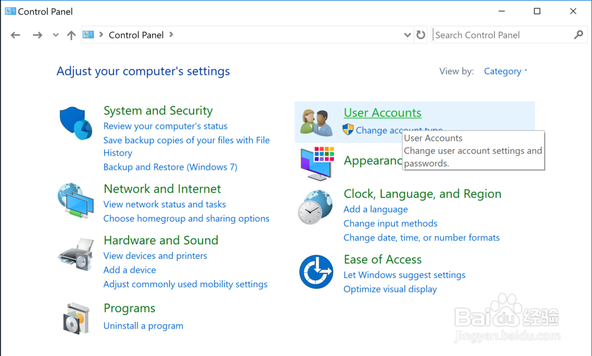Open the address bar history dropdown
Screen dimensions: 592x356
point(407,35)
